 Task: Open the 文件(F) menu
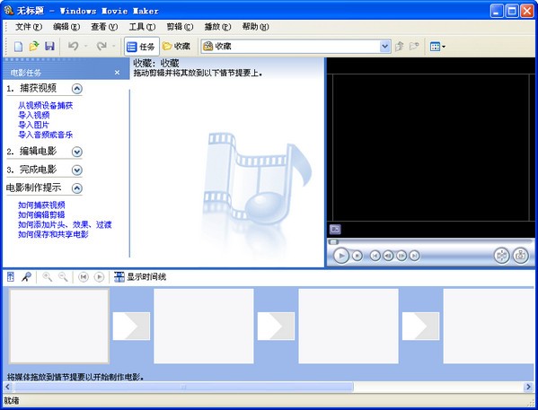(29, 27)
